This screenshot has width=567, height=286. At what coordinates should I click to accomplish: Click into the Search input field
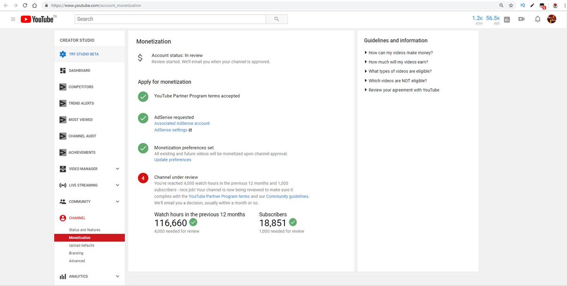tap(171, 19)
